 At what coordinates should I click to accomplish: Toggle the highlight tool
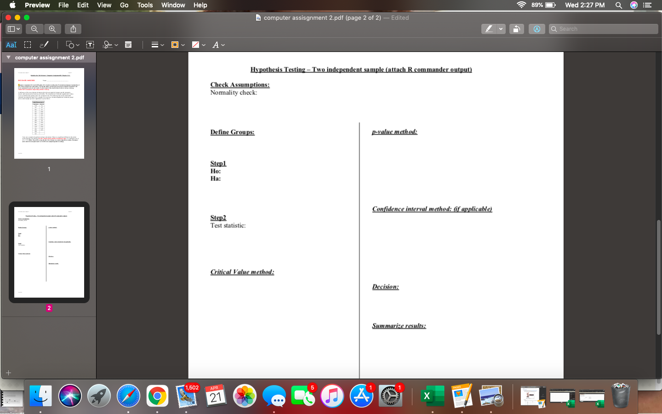[489, 29]
